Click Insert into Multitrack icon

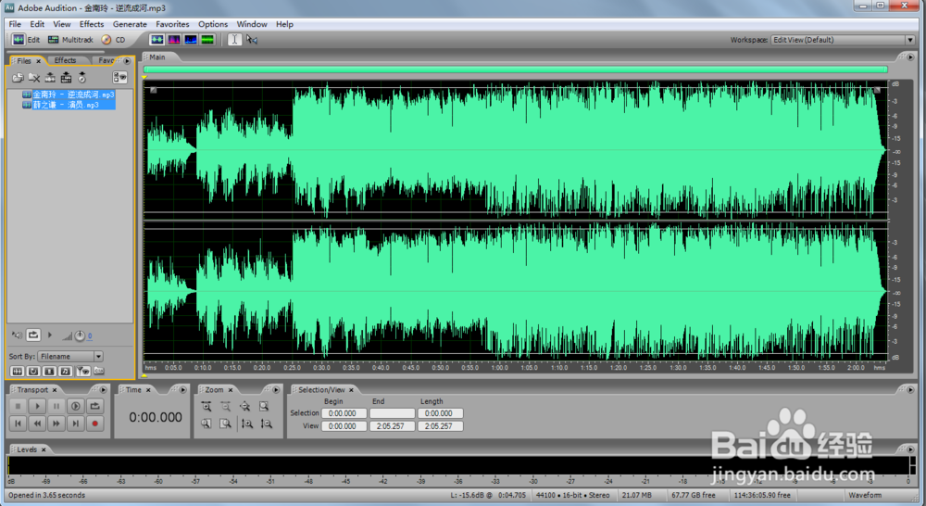click(x=66, y=78)
